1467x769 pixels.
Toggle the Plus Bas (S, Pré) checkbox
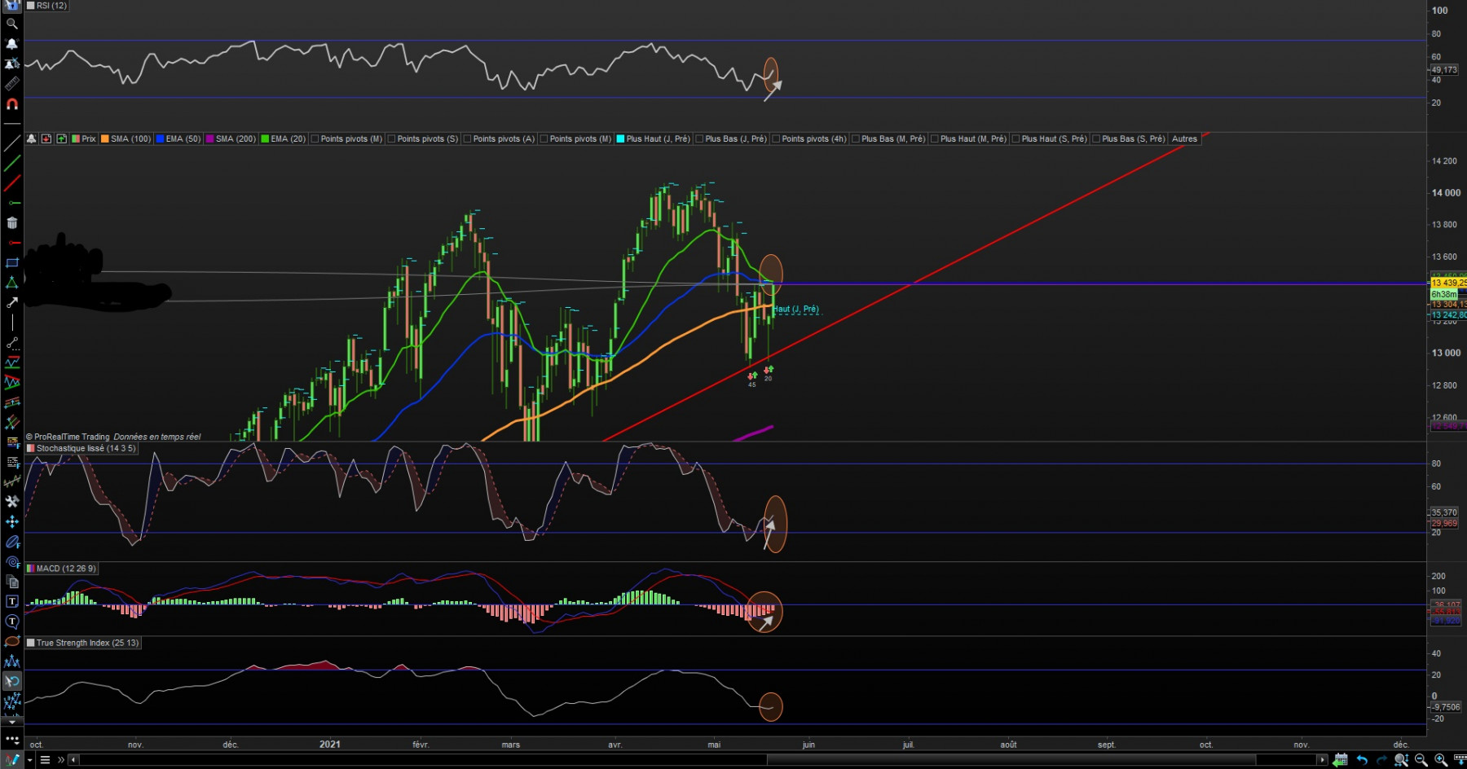tap(1096, 138)
